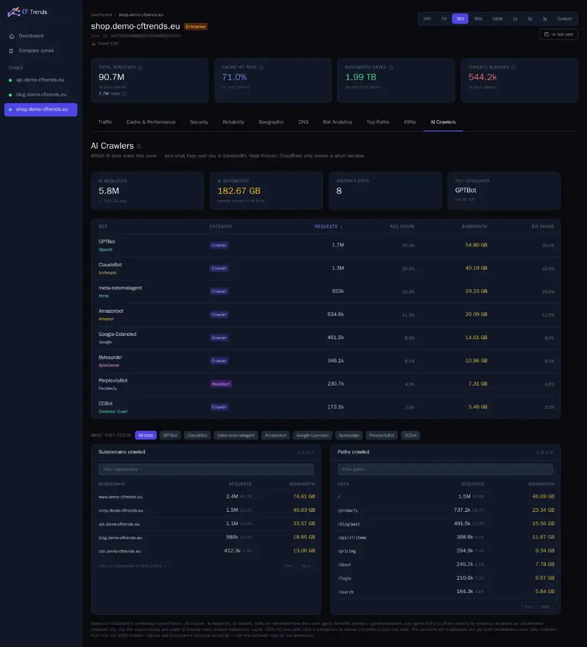Click the green status dot for blog.demo-cftrends.eu

coord(10,95)
